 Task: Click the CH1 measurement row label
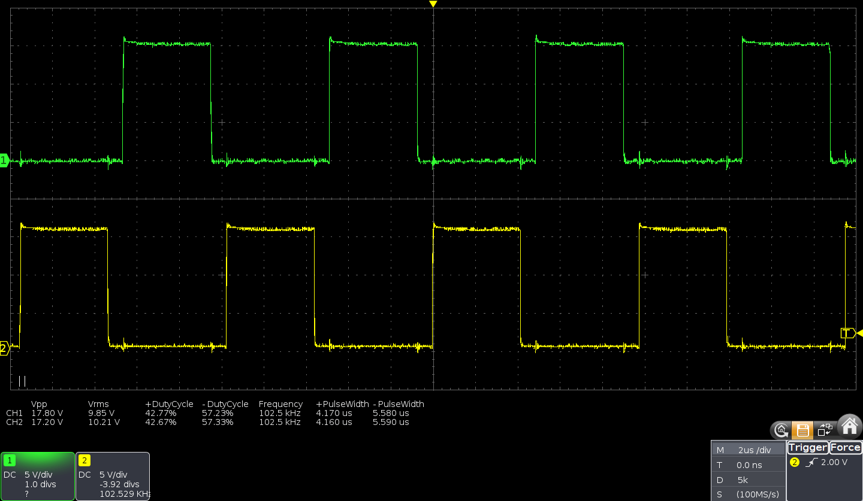click(14, 413)
